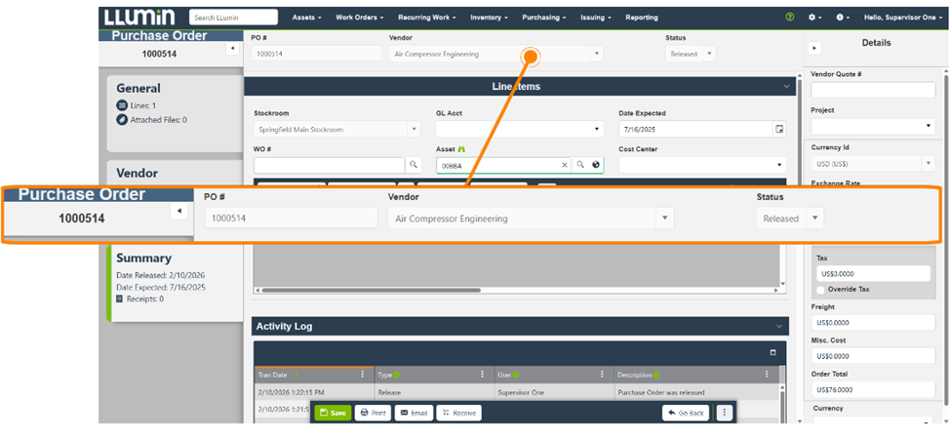This screenshot has height=442, width=951.
Task: Open the Cost Center dropdown
Action: pos(779,165)
